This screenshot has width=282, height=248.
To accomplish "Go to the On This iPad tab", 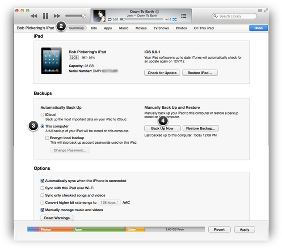I will coord(204,28).
